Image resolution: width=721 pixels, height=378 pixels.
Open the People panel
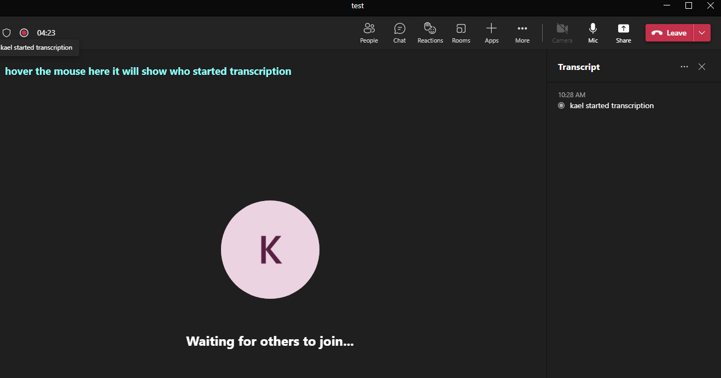tap(369, 33)
